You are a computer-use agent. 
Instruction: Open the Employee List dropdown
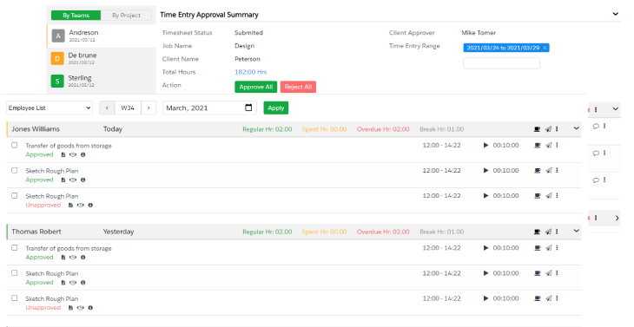[50, 108]
